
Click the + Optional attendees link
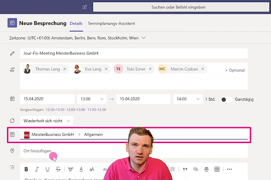click(x=235, y=70)
